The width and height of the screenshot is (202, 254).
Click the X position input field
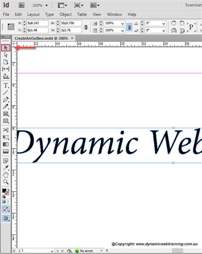38,23
